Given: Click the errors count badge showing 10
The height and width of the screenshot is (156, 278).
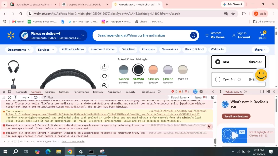Looking at the screenshot, I should [174, 92].
